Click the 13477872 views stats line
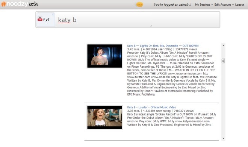248x147 pixels. (x=162, y=49)
